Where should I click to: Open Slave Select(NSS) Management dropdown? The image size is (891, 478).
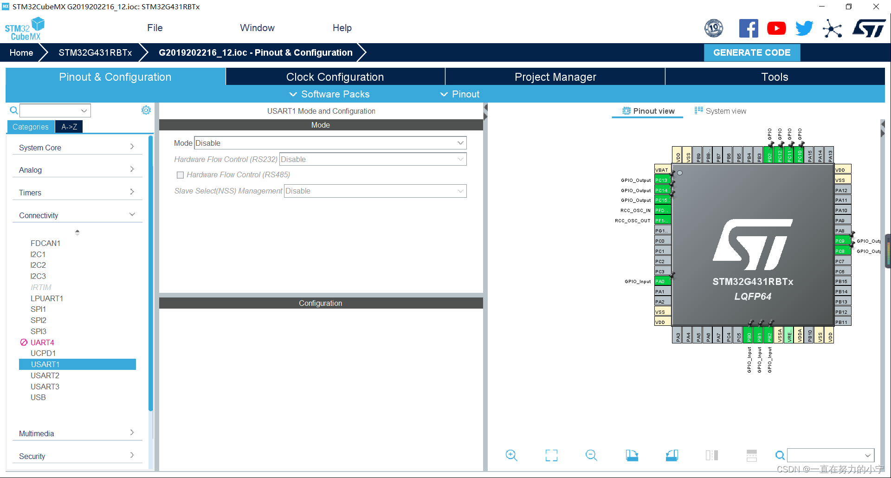[375, 191]
